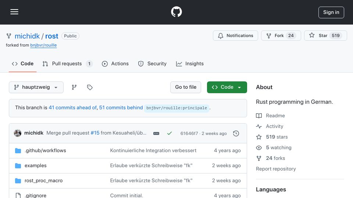This screenshot has height=198, width=353.
Task: Click the Fork count badge 24
Action: click(x=291, y=36)
